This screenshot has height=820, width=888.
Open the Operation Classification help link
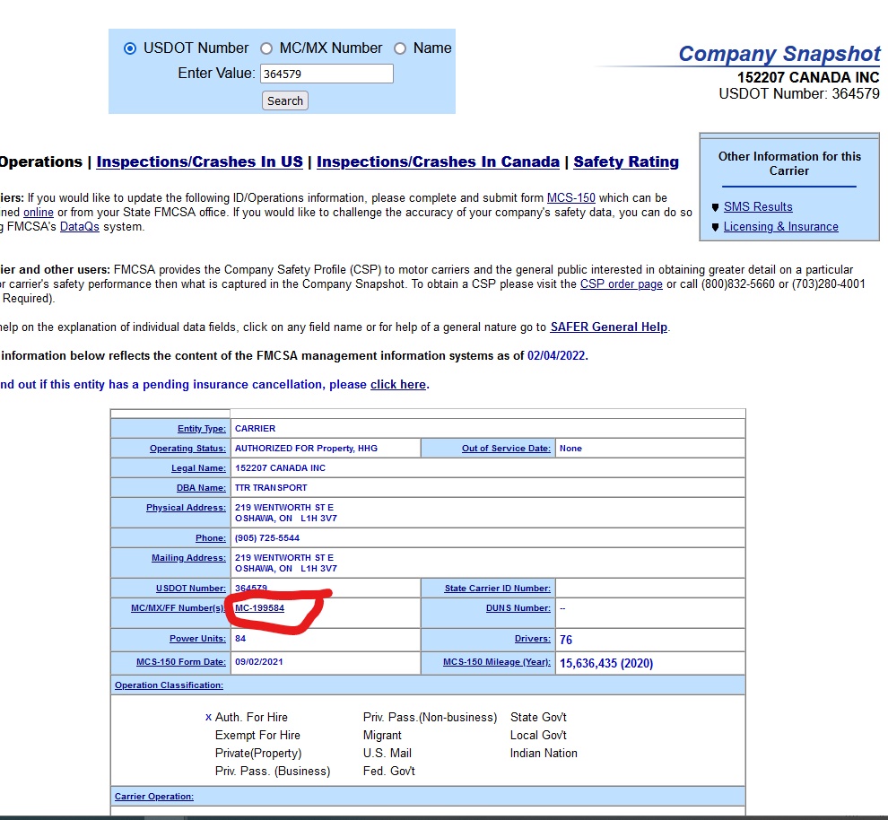point(167,685)
